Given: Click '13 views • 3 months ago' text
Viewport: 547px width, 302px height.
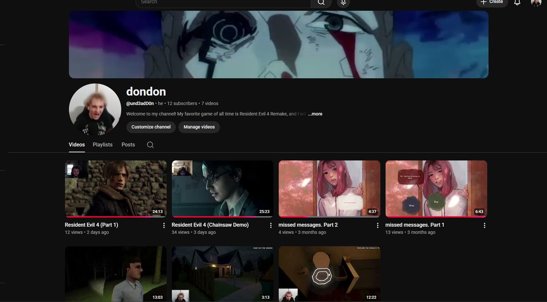Looking at the screenshot, I should point(410,232).
